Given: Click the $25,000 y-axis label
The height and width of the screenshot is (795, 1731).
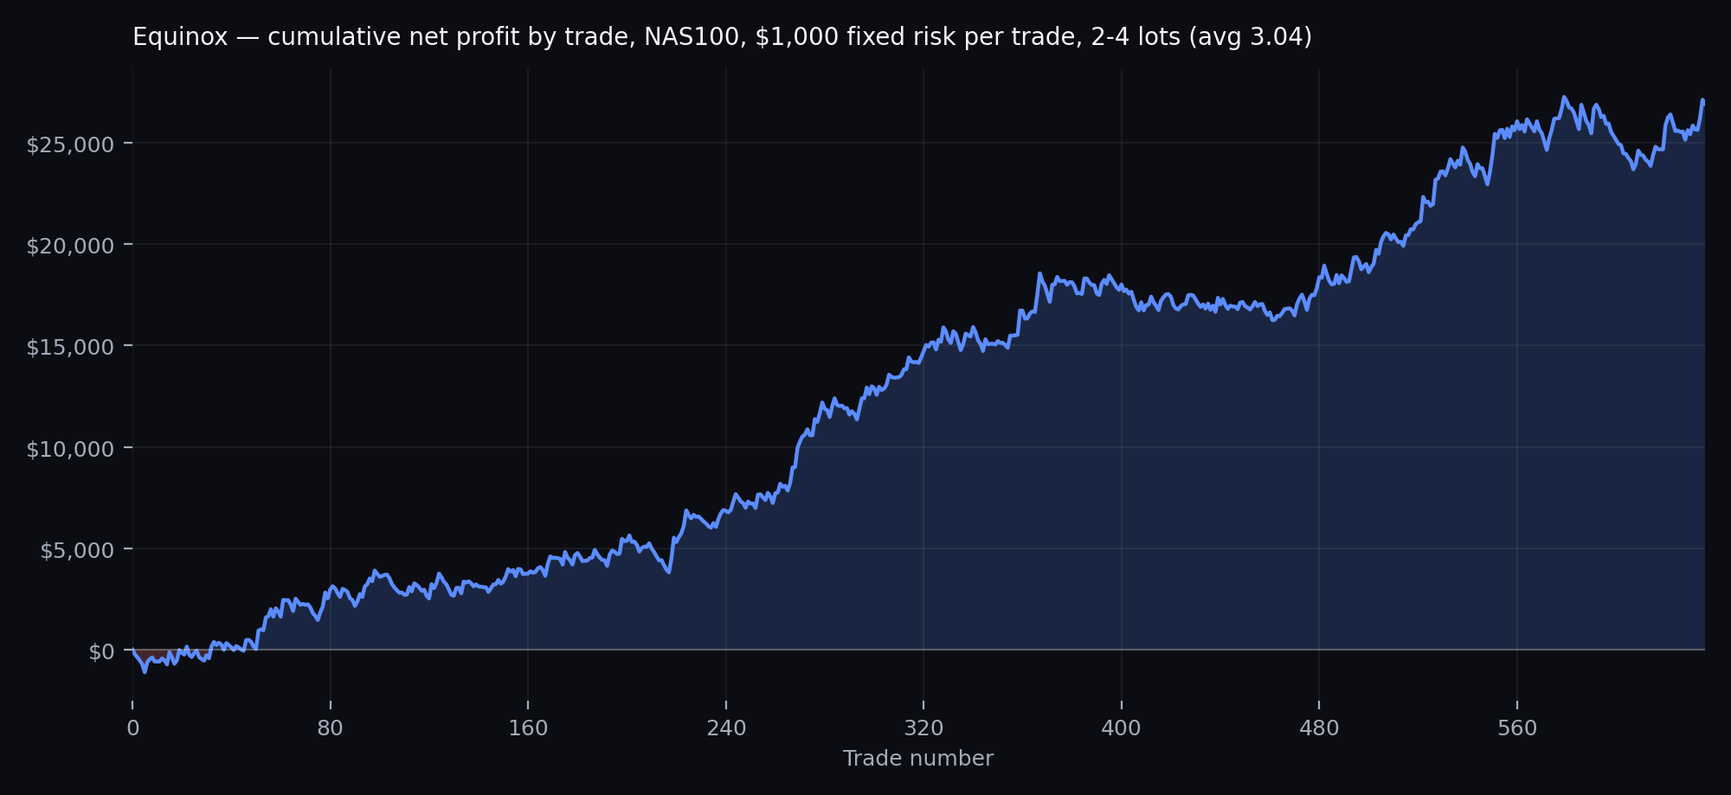Looking at the screenshot, I should 70,144.
